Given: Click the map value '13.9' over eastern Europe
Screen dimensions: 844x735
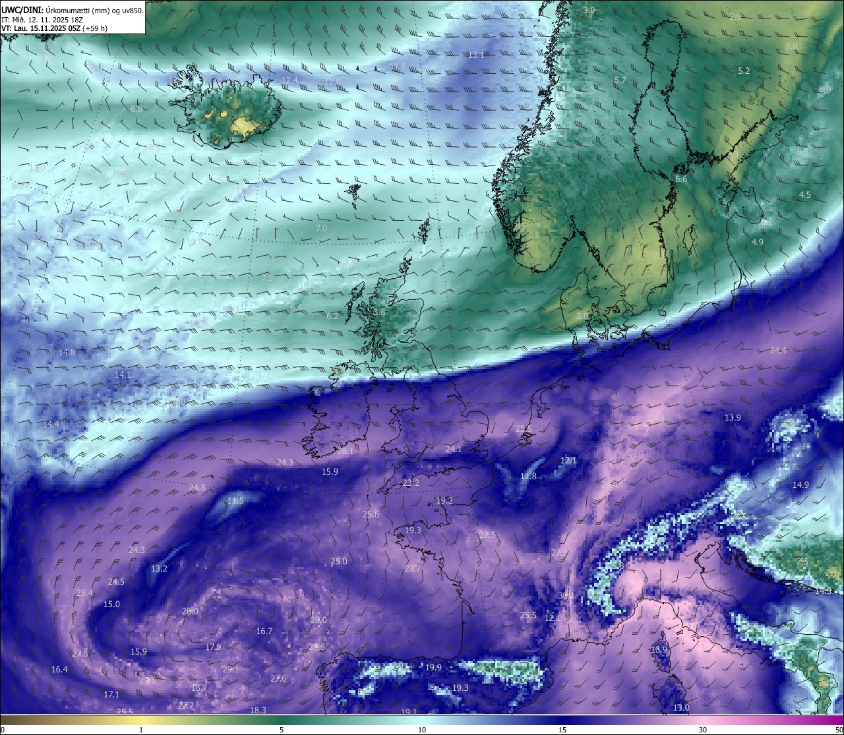Looking at the screenshot, I should [733, 418].
